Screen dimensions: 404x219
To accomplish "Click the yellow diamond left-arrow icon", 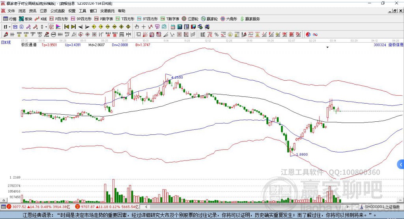I will pyautogui.click(x=94, y=27).
